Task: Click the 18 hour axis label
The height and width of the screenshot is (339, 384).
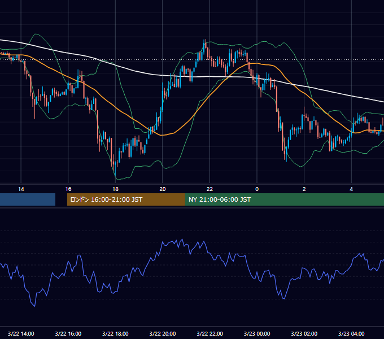Action: pyautogui.click(x=115, y=189)
